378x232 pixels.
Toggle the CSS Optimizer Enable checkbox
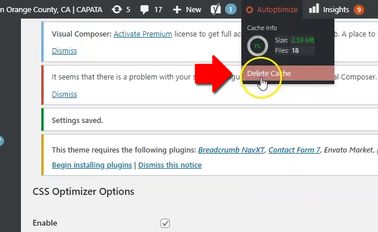coord(165,223)
